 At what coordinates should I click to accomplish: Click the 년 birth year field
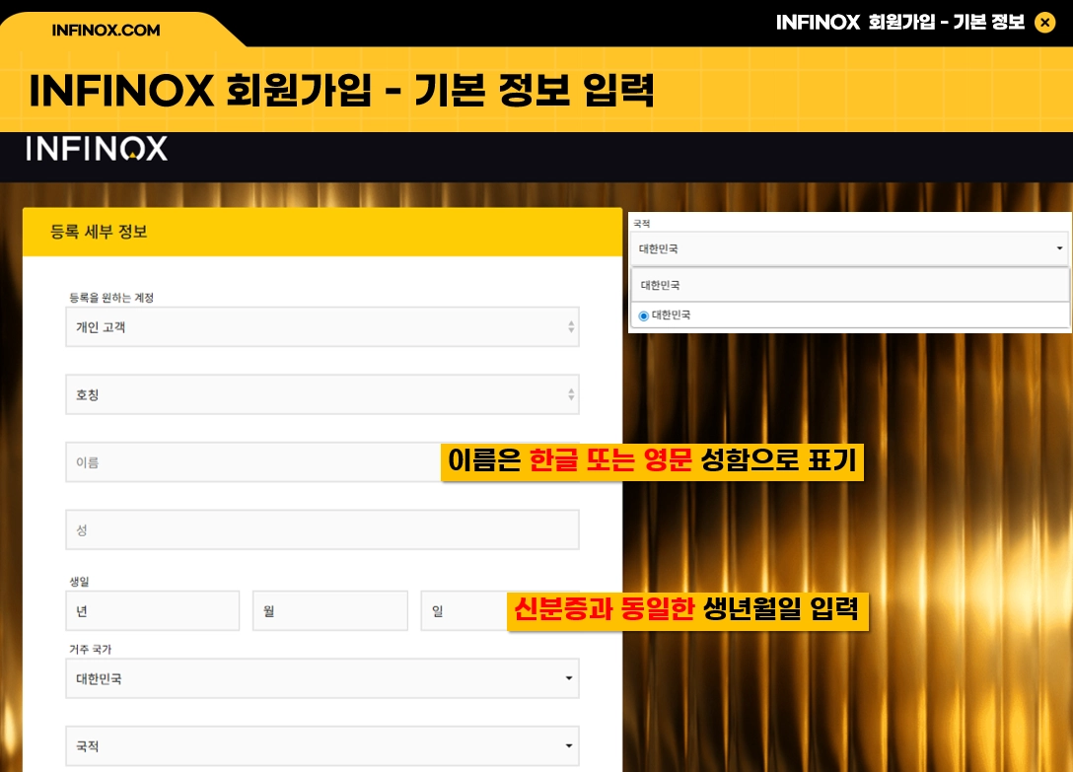click(153, 610)
